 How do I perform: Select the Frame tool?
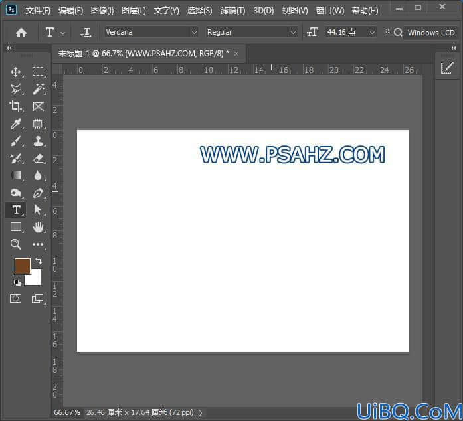(38, 106)
